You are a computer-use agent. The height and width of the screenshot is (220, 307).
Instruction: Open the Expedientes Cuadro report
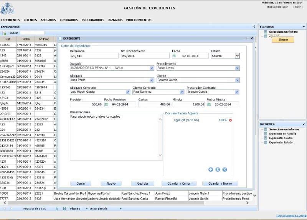[281, 138]
